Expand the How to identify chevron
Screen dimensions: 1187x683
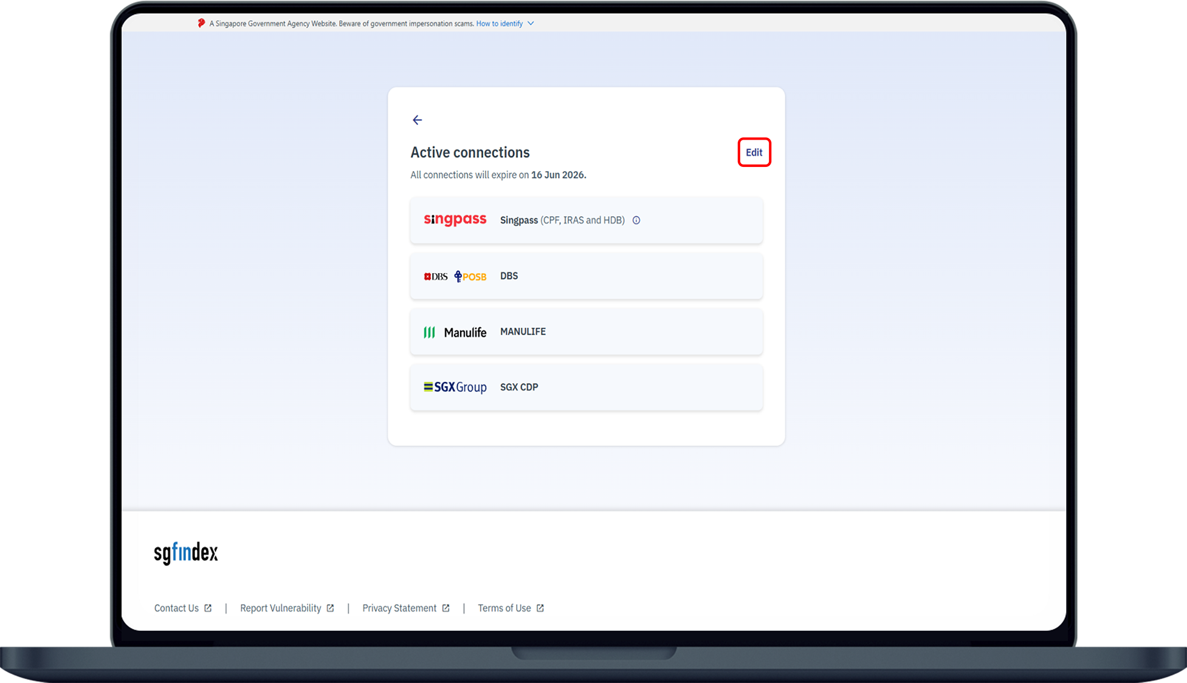pyautogui.click(x=531, y=24)
